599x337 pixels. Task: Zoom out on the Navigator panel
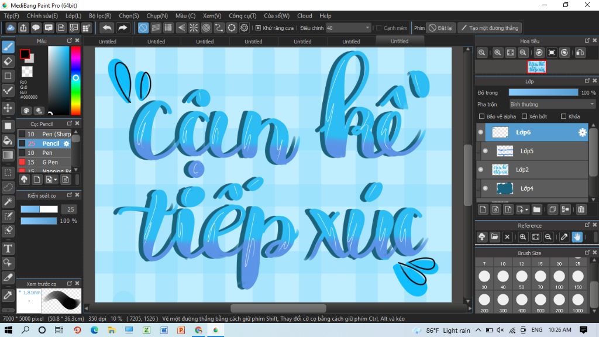(x=523, y=53)
